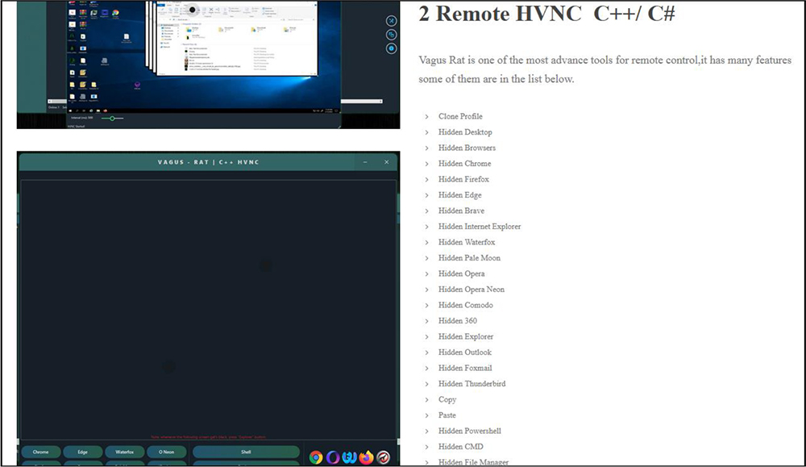Expand the chevron beside Hidden Brave
The height and width of the screenshot is (467, 806).
click(x=426, y=211)
